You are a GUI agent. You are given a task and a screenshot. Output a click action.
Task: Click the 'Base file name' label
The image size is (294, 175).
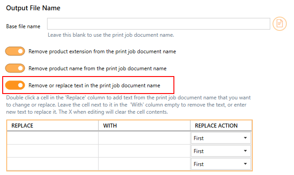pos(23,26)
